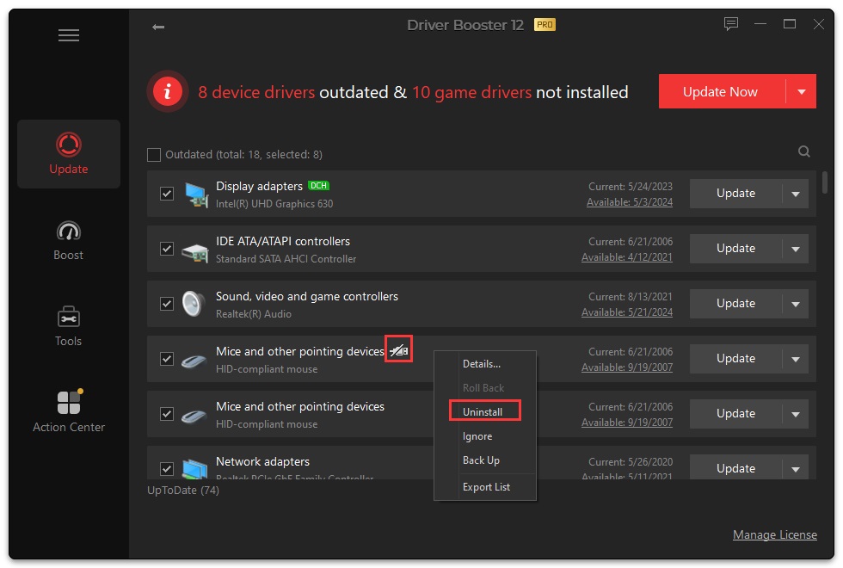Viewport: 843px width, 568px height.
Task: Expand the second Mice row Update dropdown arrow
Action: click(796, 414)
